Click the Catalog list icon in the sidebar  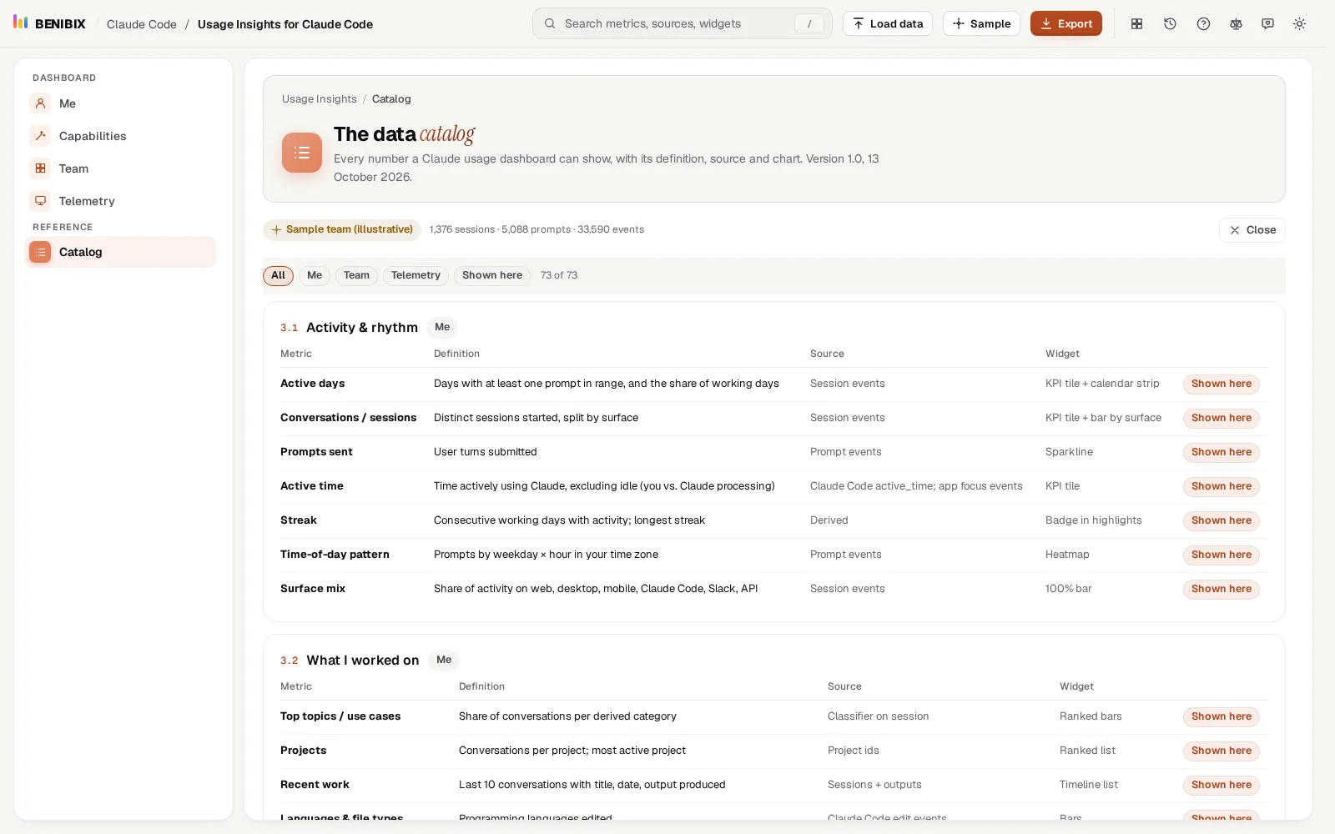click(x=40, y=252)
